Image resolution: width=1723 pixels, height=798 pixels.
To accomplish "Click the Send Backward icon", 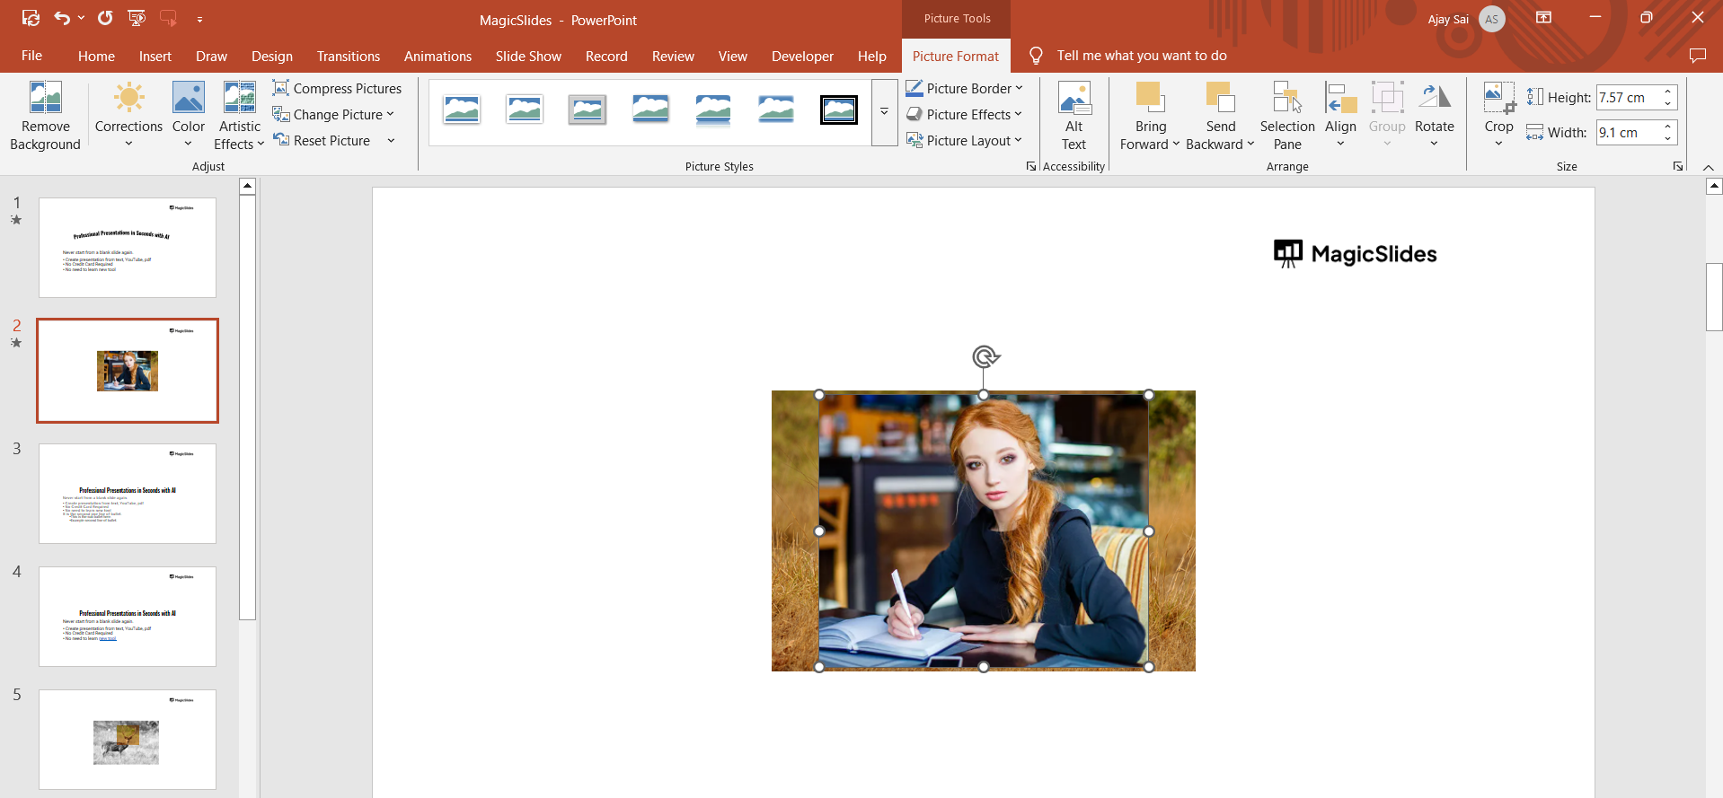I will (x=1220, y=97).
